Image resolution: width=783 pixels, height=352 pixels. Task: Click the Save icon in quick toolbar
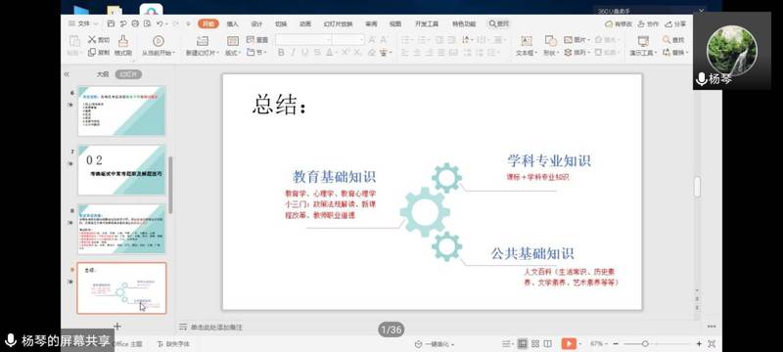coord(111,23)
